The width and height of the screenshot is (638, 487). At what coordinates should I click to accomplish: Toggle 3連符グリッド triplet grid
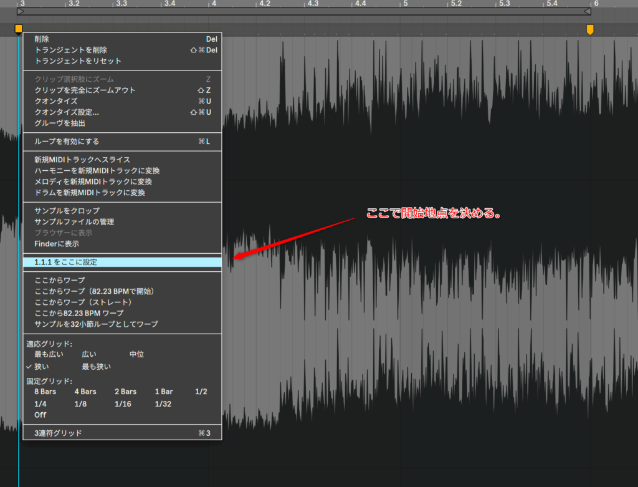coord(58,433)
